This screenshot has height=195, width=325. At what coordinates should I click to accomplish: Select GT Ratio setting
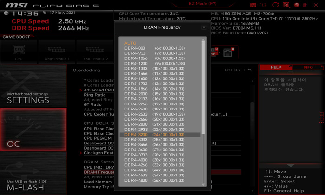(93, 104)
